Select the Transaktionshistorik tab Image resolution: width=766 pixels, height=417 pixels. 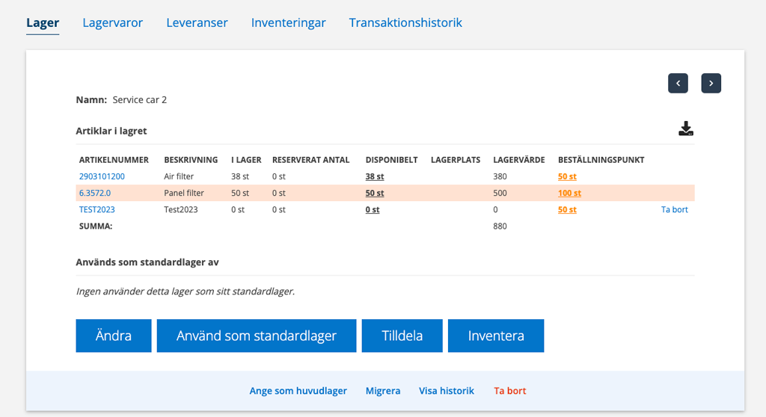tap(405, 22)
